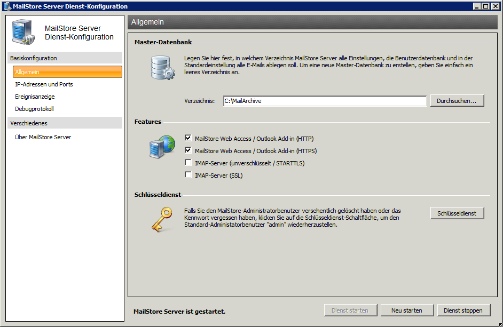The width and height of the screenshot is (503, 327).
Task: Click the Verzeichnis path input field
Action: (324, 101)
